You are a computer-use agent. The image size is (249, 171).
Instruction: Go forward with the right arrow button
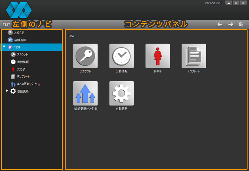click(231, 24)
